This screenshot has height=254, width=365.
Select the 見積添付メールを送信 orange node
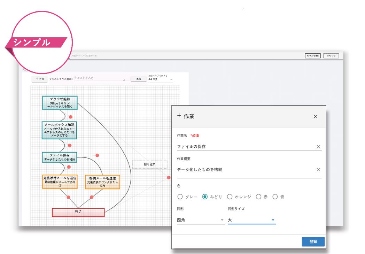point(60,182)
